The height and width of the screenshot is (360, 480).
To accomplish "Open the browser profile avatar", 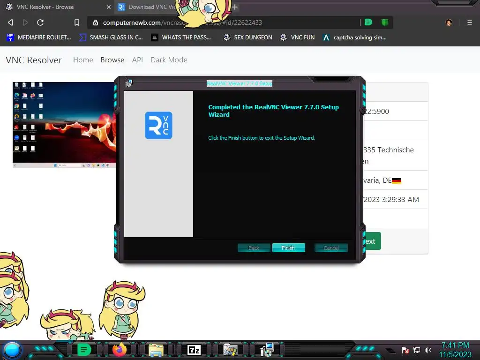I will 449,22.
